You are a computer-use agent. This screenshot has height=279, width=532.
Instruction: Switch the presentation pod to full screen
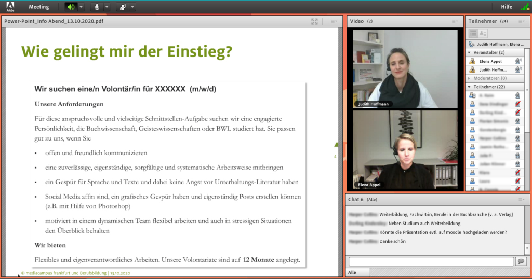click(314, 21)
